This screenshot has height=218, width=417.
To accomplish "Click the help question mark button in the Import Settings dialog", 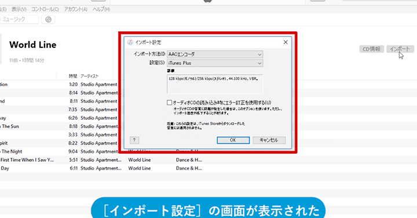I will (134, 140).
